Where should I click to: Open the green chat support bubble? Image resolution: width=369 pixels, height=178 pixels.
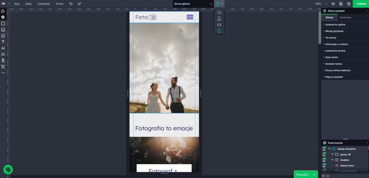click(8, 169)
